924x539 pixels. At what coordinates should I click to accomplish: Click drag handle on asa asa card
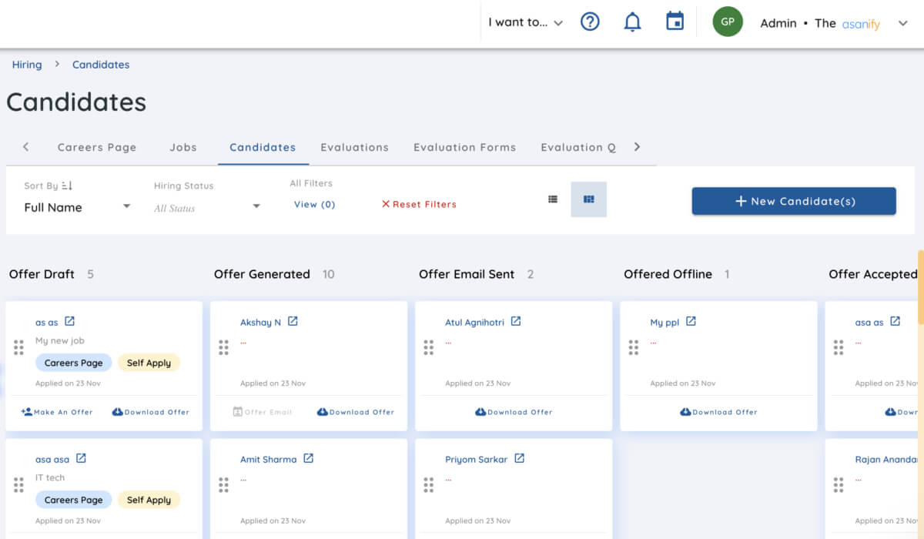click(18, 484)
